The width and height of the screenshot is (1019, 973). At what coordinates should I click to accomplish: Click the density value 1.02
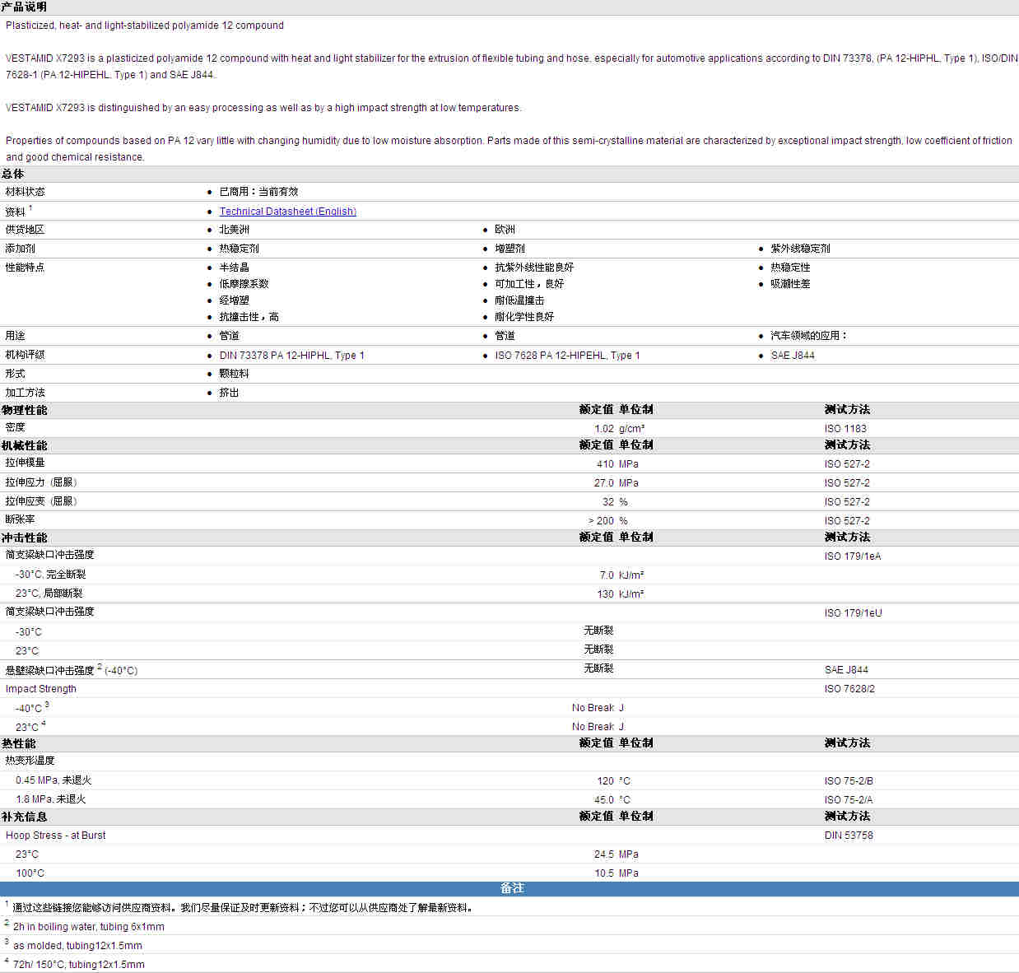[x=604, y=429]
